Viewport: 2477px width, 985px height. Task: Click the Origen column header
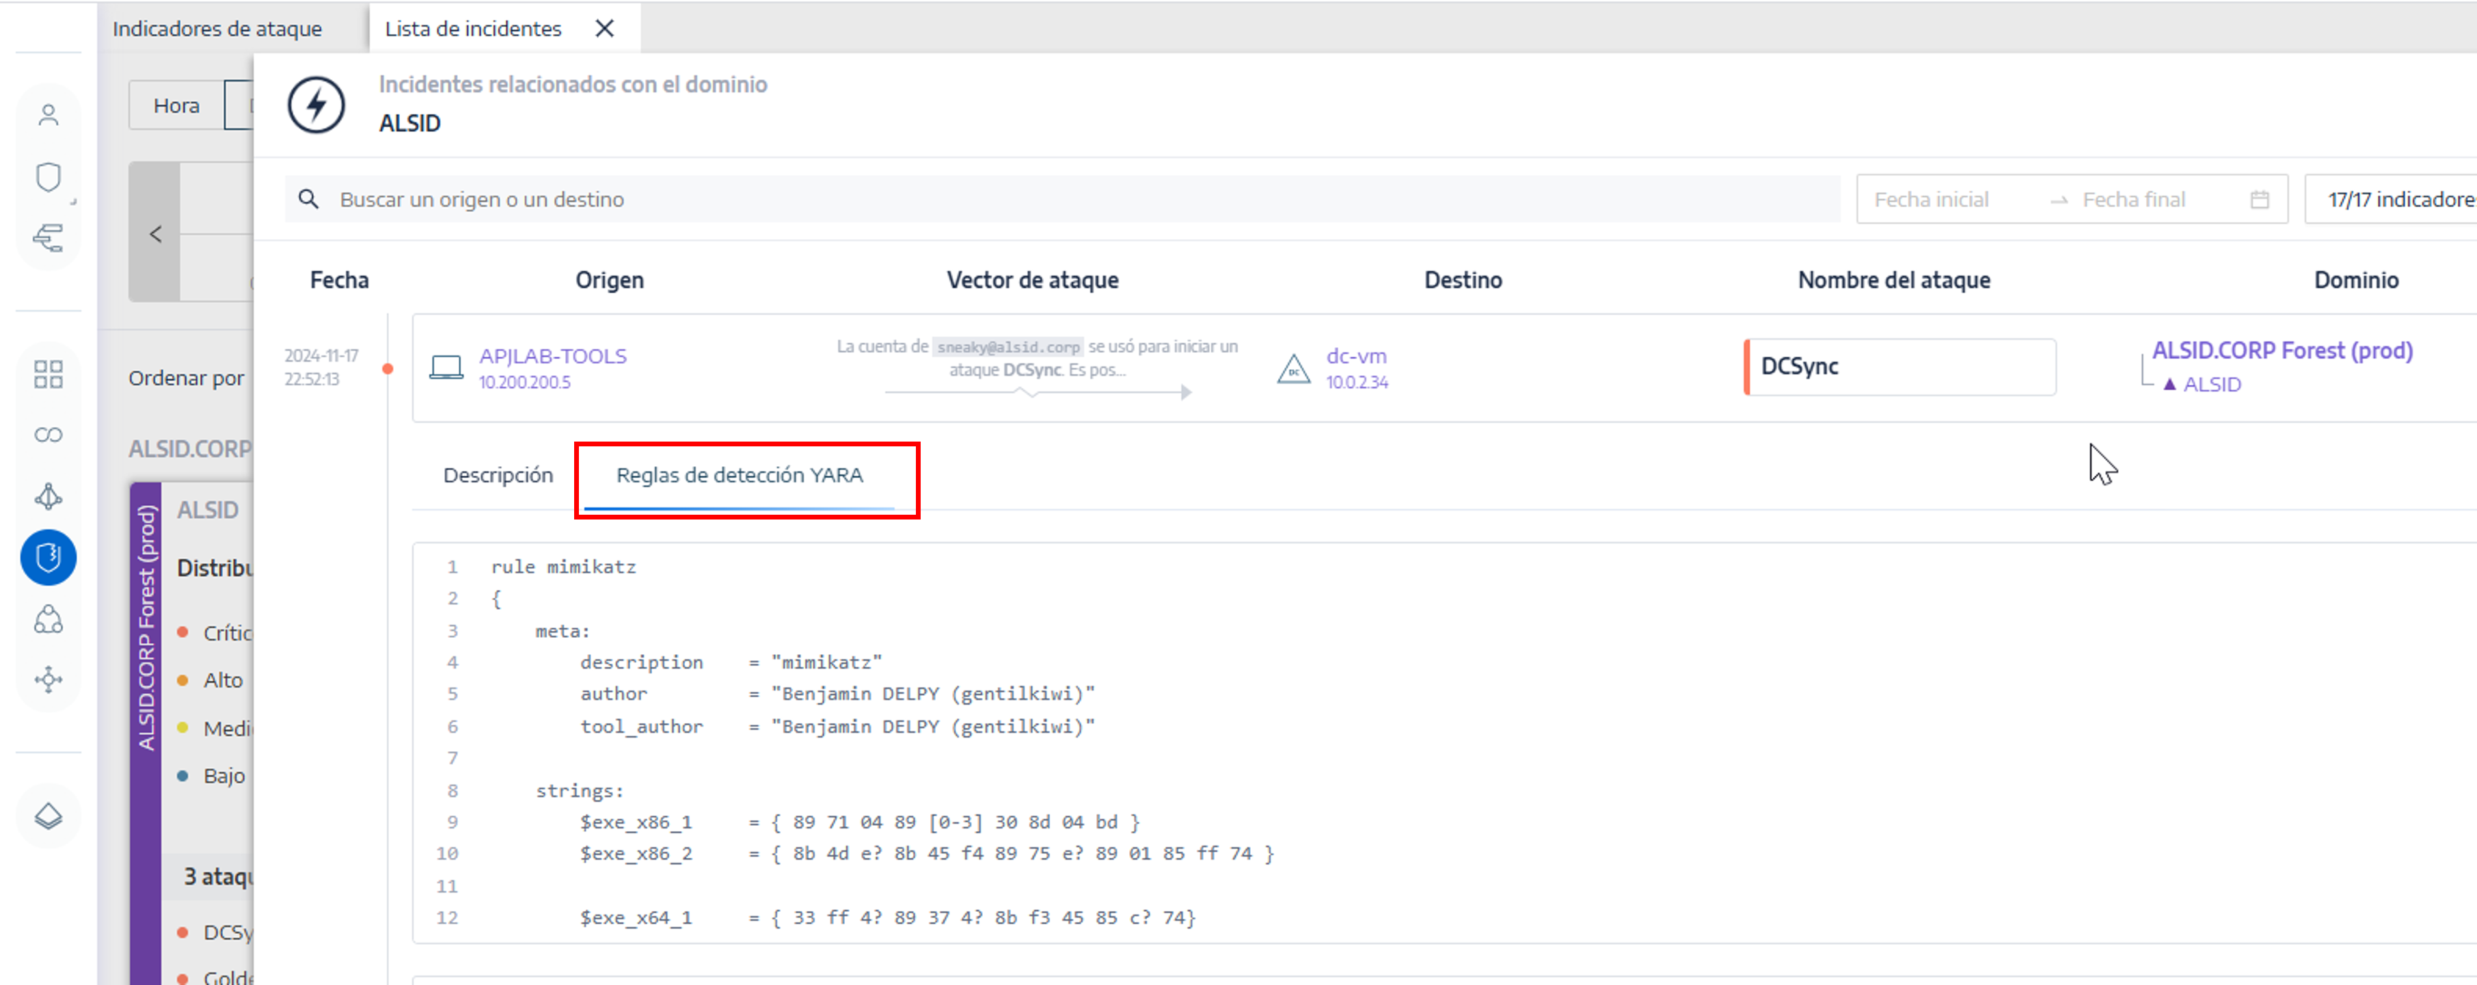pyautogui.click(x=610, y=280)
